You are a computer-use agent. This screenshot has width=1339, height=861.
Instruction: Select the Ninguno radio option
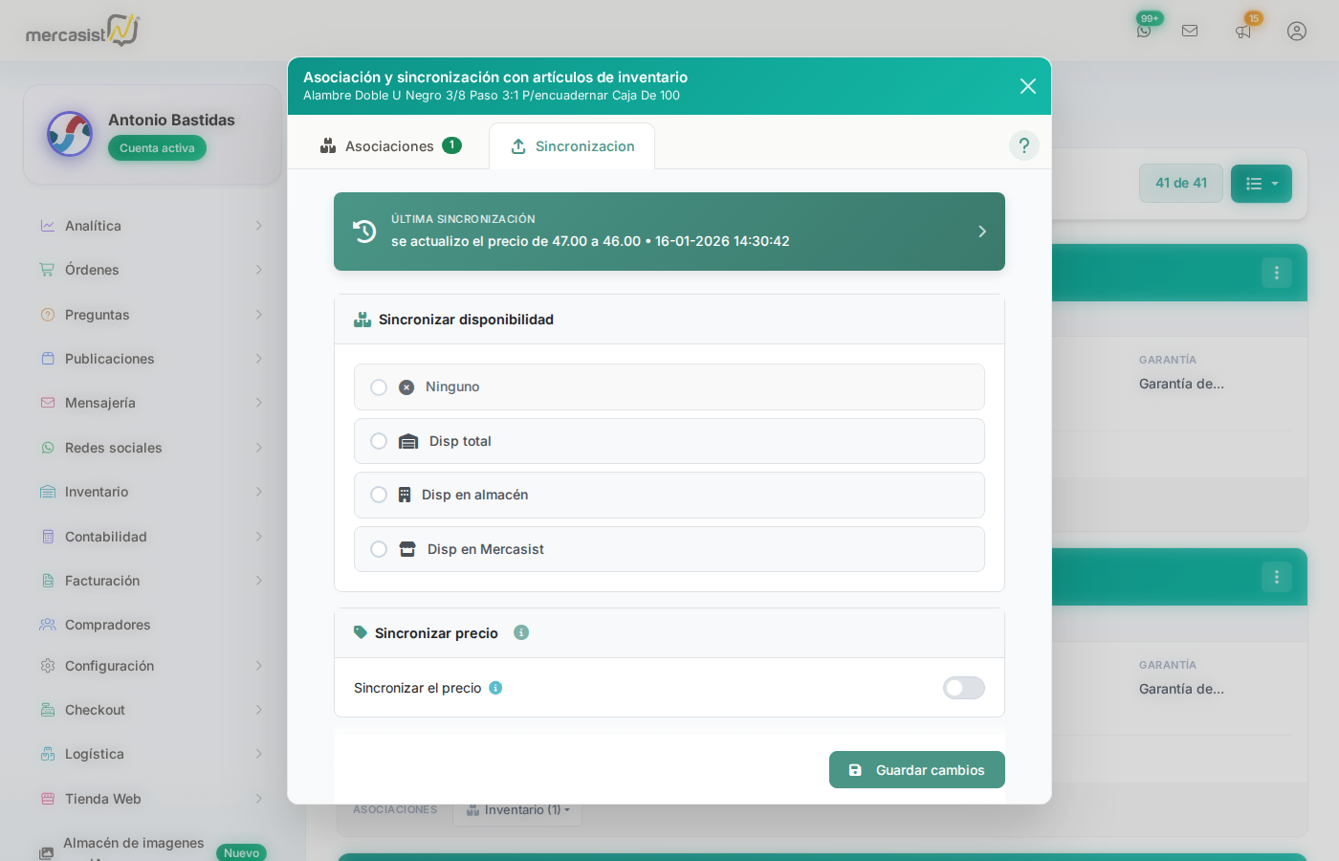coord(379,387)
